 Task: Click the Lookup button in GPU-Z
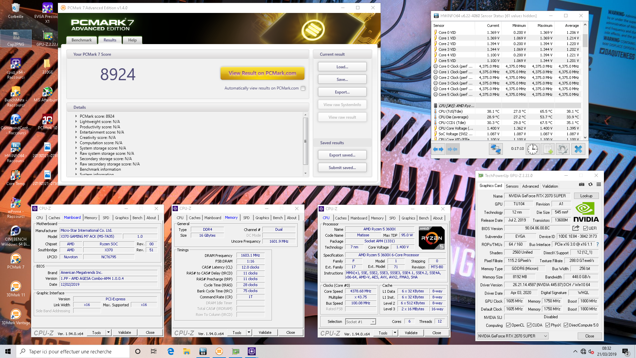[x=586, y=196]
